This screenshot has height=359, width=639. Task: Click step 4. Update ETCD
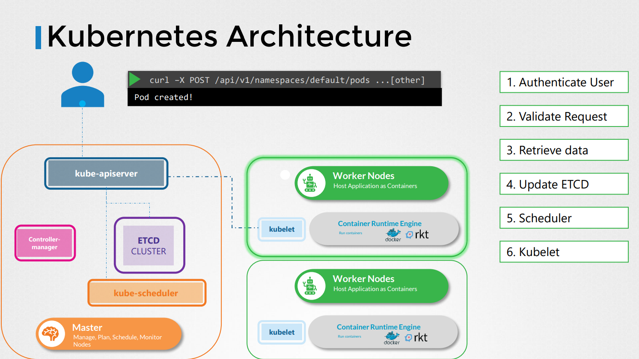(564, 184)
